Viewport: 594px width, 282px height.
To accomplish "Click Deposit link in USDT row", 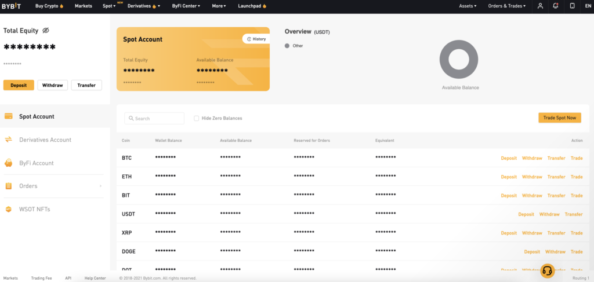I will [526, 214].
